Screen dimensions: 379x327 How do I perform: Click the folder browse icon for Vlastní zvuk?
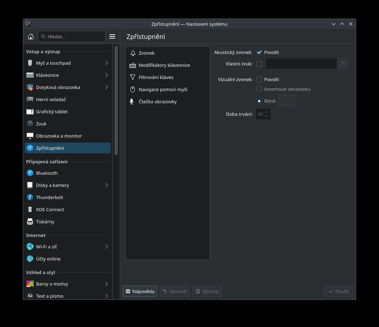pyautogui.click(x=343, y=64)
